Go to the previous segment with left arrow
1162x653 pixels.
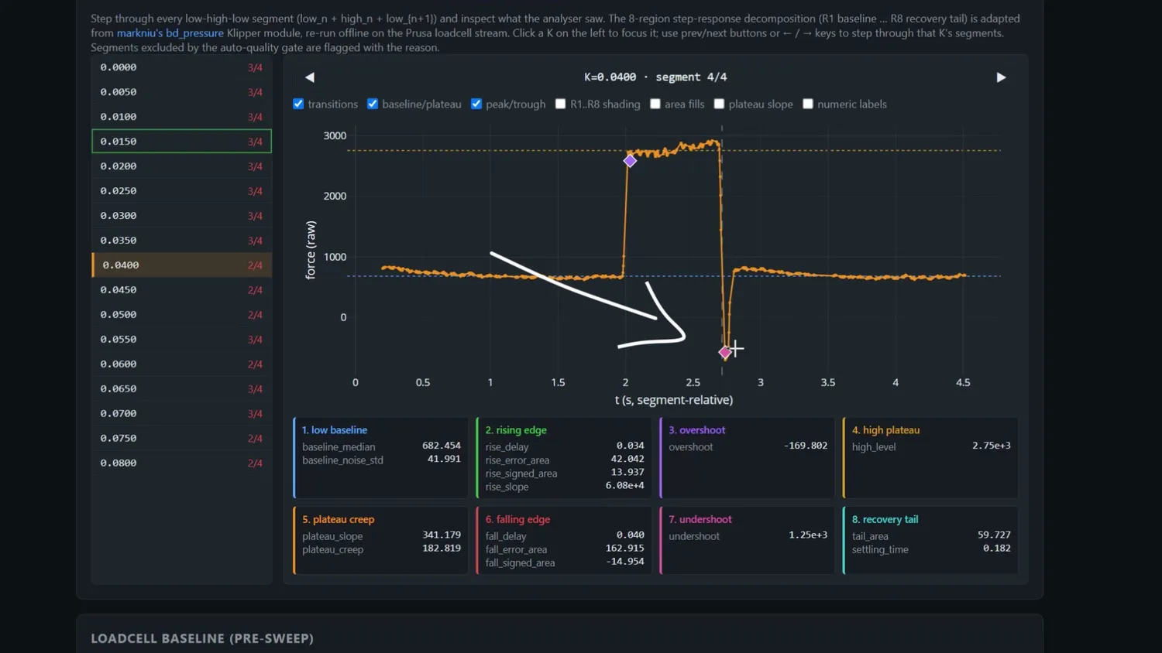(x=310, y=77)
